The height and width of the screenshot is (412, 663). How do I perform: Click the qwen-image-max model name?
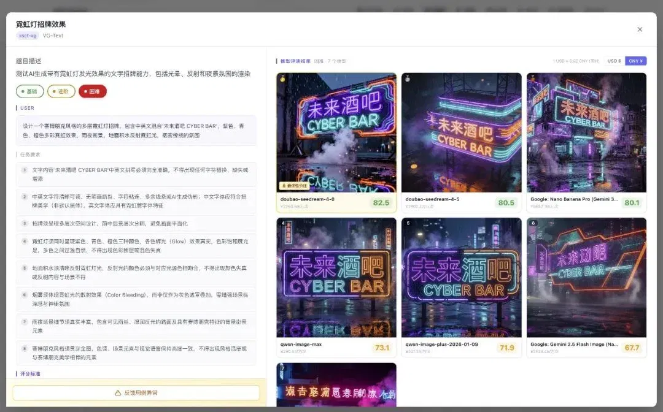click(x=301, y=345)
